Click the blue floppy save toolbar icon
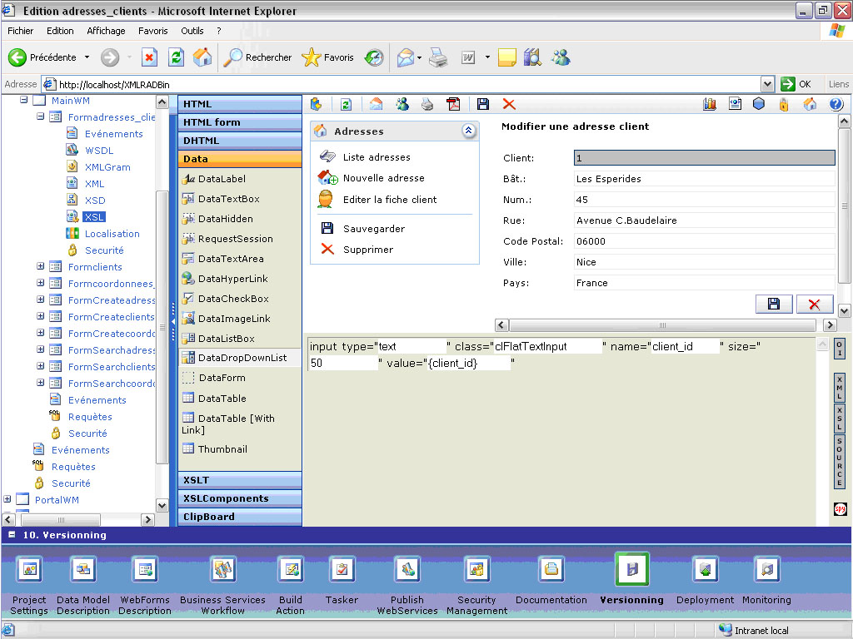 [x=482, y=104]
